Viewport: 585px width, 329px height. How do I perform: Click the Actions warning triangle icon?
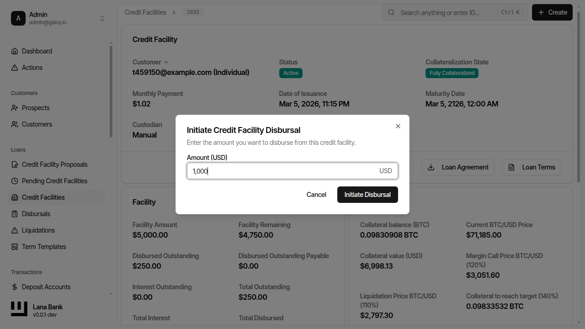click(x=15, y=68)
